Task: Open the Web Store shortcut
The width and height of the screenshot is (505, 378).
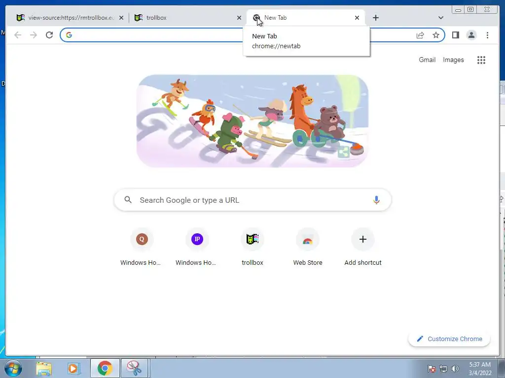Action: pos(308,247)
